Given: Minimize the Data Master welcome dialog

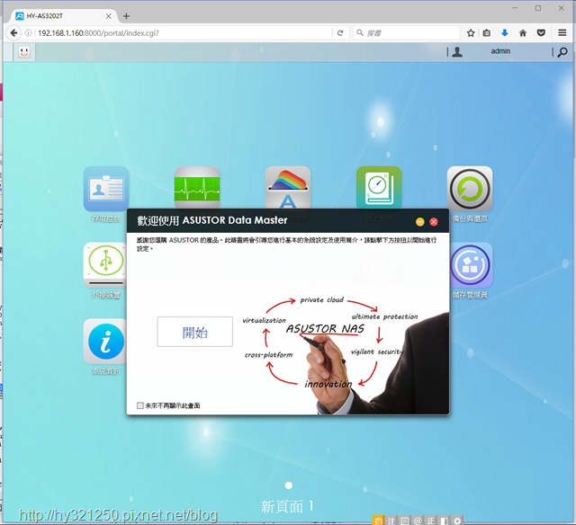Looking at the screenshot, I should click(420, 221).
